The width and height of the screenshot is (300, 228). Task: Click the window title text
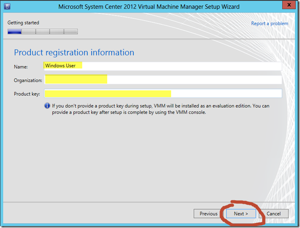click(149, 7)
